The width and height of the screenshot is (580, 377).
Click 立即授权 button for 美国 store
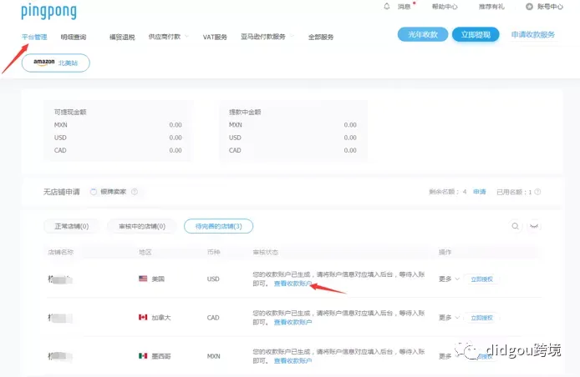pyautogui.click(x=482, y=279)
